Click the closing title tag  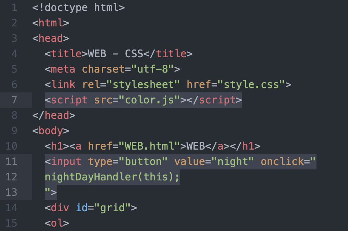(x=168, y=54)
